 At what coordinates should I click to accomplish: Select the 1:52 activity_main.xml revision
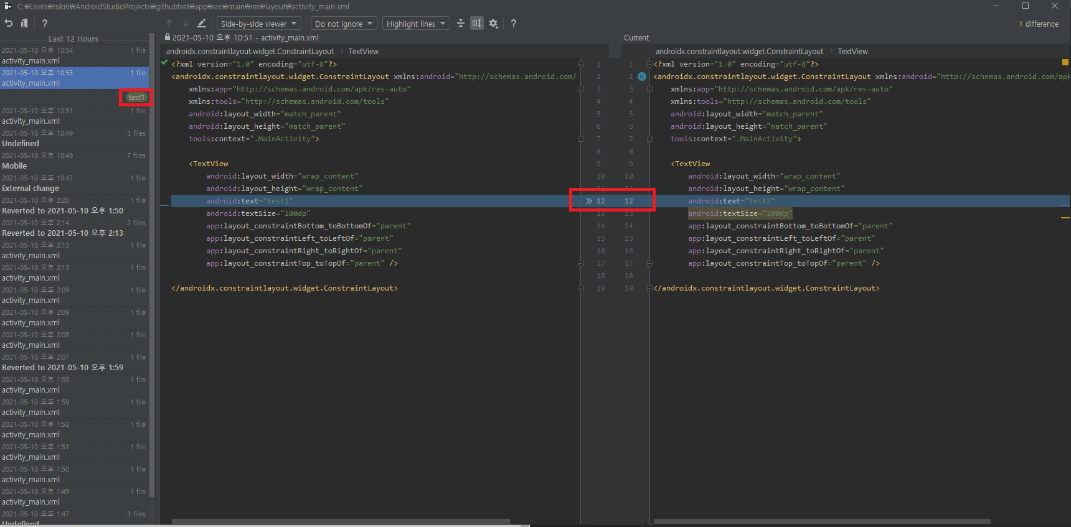click(74, 429)
